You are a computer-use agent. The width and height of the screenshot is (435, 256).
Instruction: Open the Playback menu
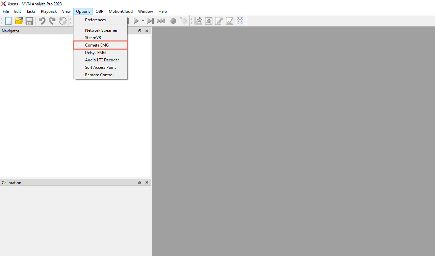(49, 11)
